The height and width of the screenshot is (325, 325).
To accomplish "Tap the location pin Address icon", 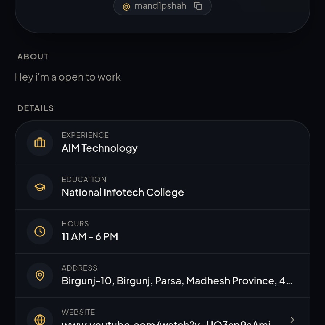I will (x=40, y=276).
